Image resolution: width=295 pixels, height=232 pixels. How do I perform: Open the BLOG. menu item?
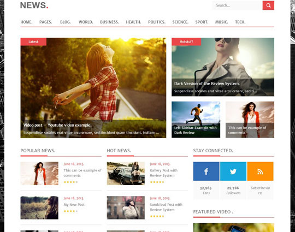point(66,22)
